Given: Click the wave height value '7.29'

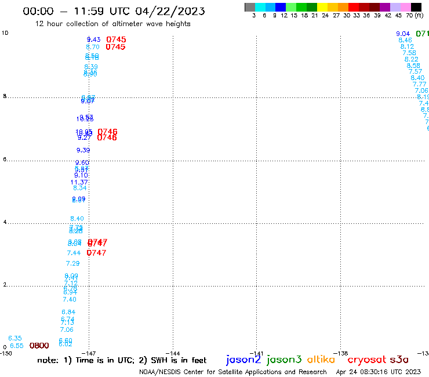Looking at the screenshot, I should point(73,263).
